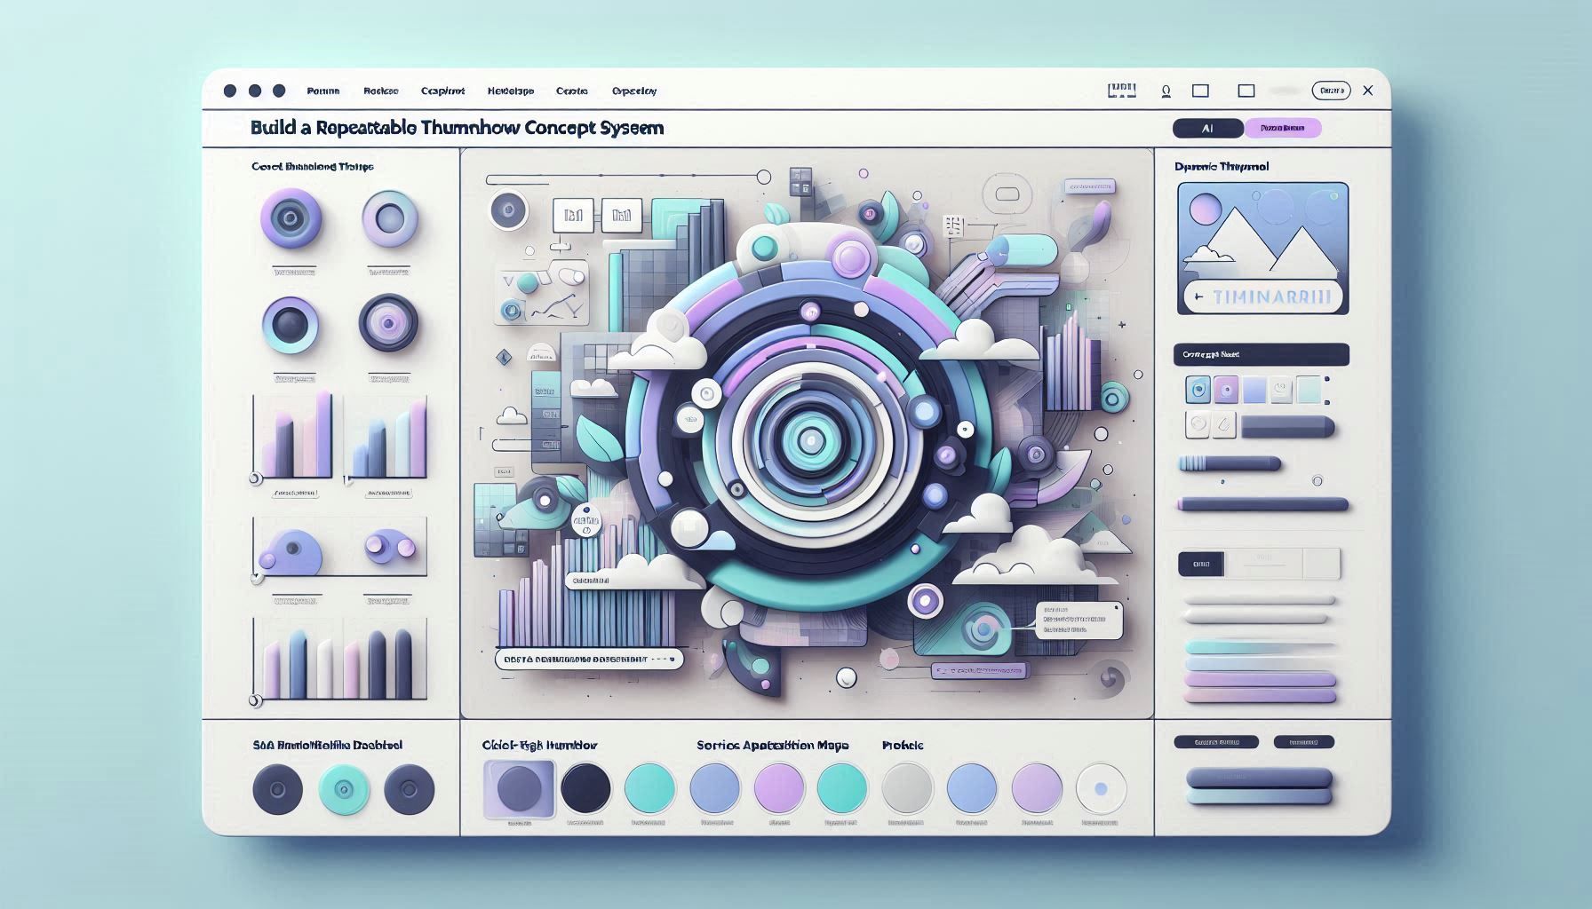The image size is (1592, 909).
Task: Click the leaf-shaped tile icon in right panel
Action: [x=1224, y=424]
